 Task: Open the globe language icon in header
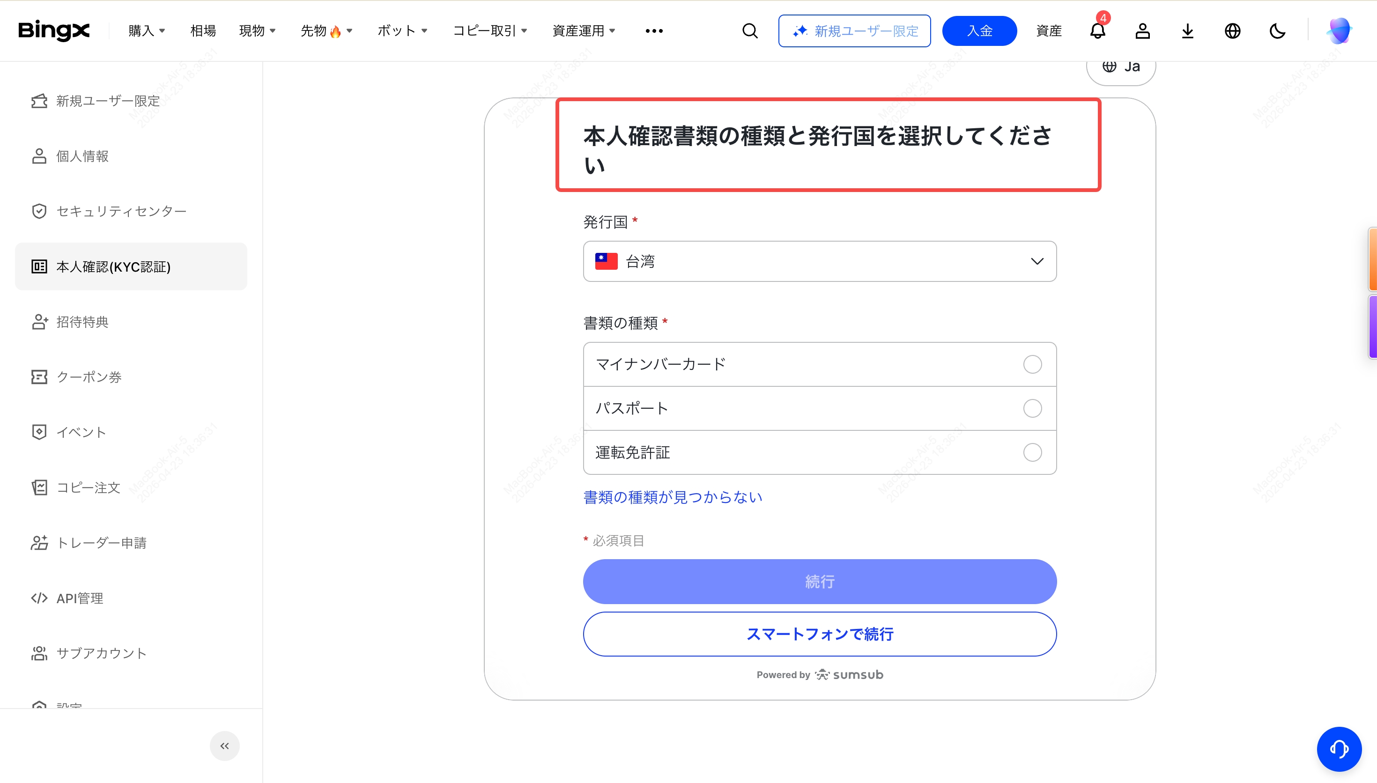coord(1232,31)
